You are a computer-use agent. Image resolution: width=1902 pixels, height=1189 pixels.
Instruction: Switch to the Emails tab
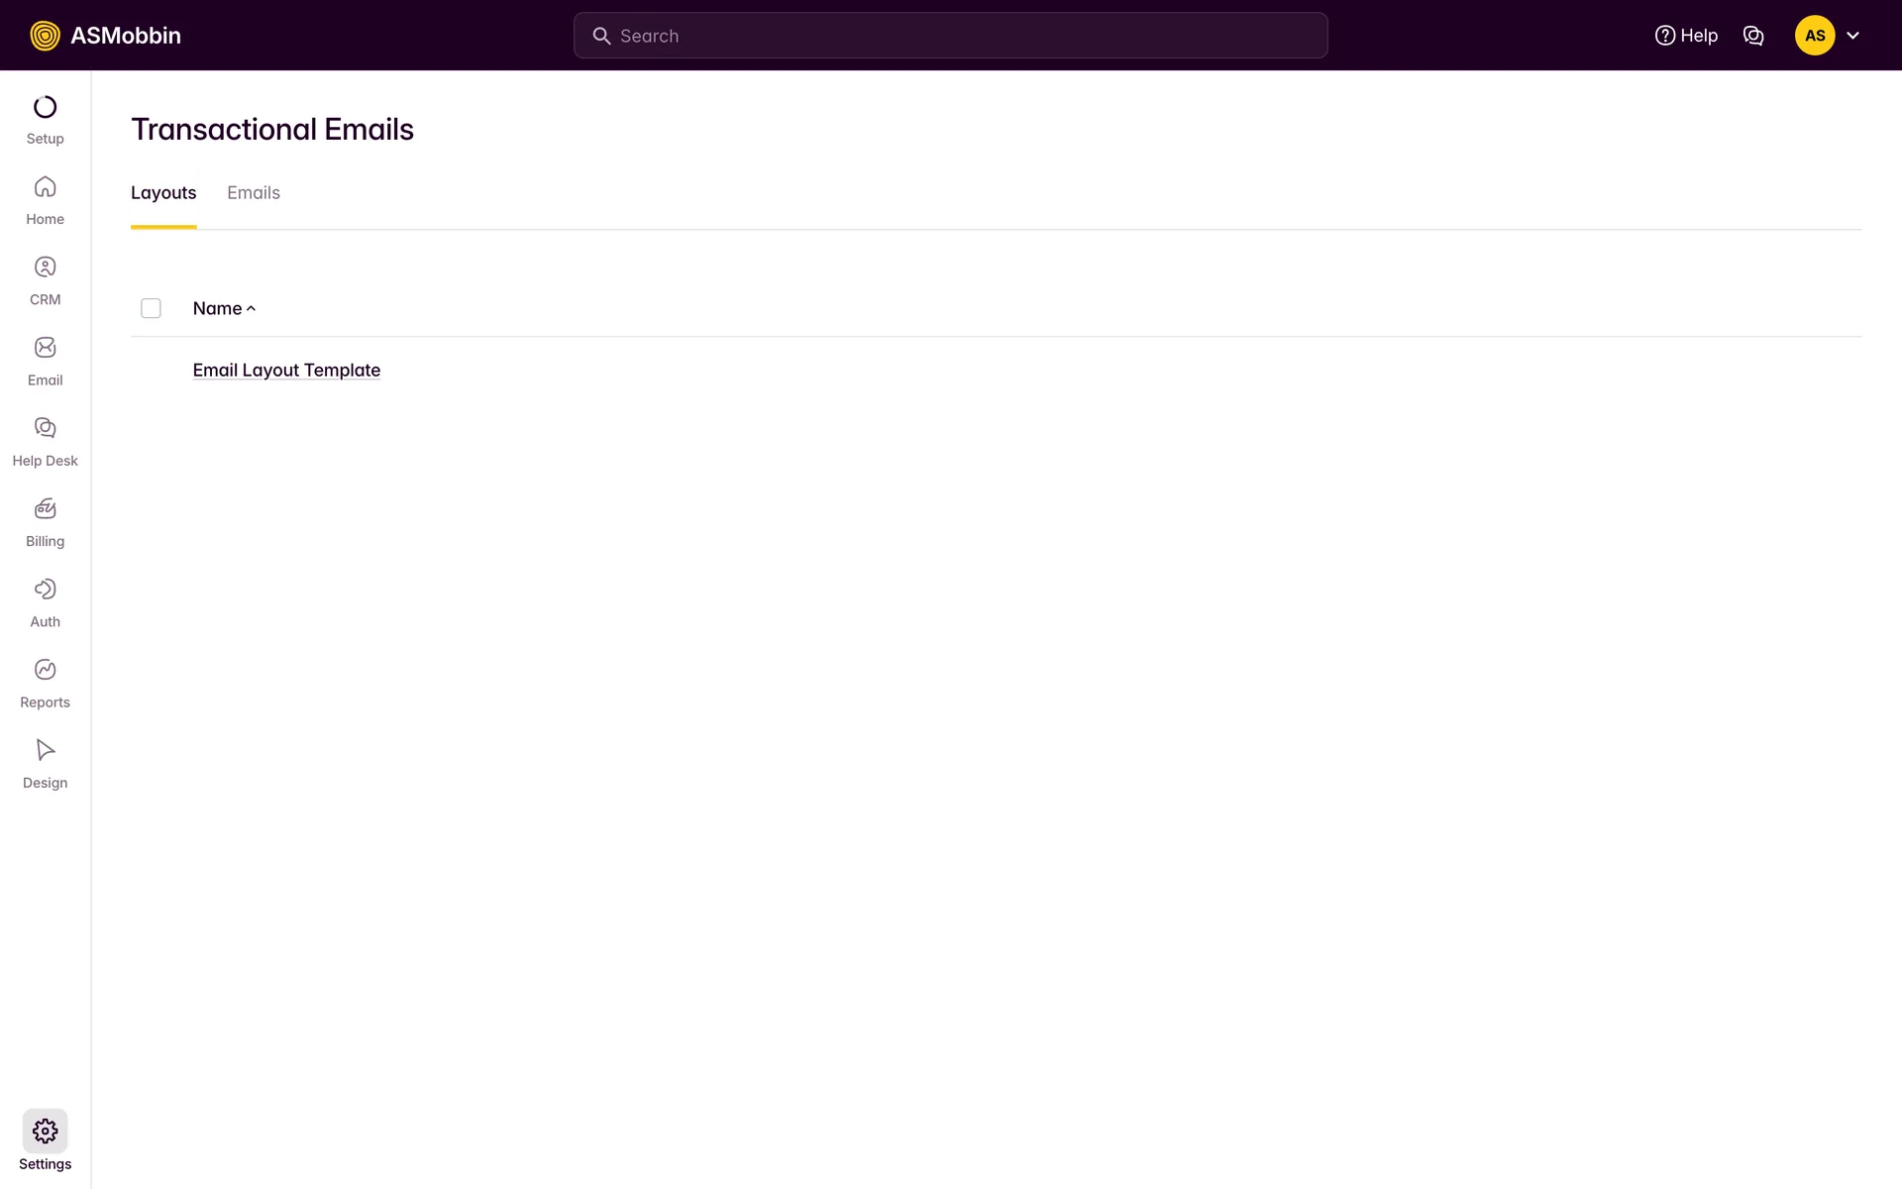pyautogui.click(x=253, y=193)
